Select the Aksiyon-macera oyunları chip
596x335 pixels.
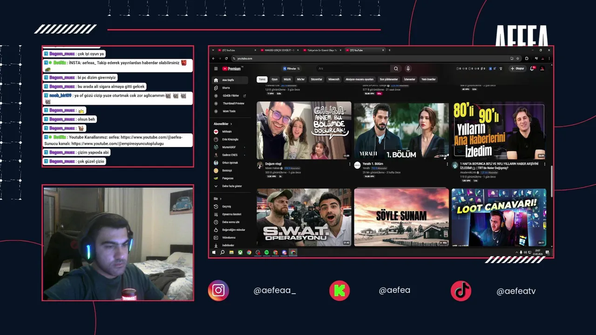coord(359,80)
